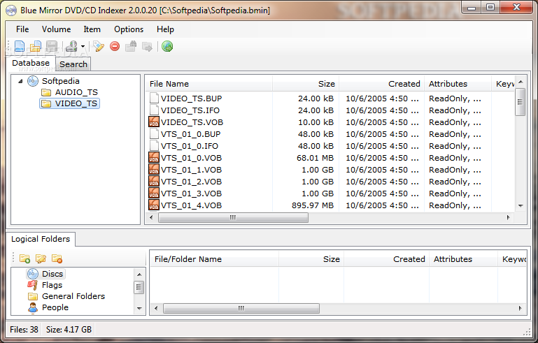Click file list horizontal scrollbar right arrow
The height and width of the screenshot is (343, 538).
pos(508,217)
